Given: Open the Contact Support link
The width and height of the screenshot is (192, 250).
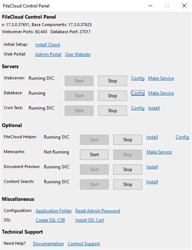Looking at the screenshot, I should (84, 244).
